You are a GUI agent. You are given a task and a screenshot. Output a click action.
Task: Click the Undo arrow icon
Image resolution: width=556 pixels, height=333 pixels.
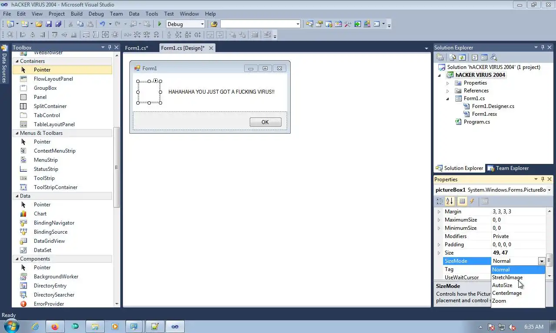tap(102, 24)
